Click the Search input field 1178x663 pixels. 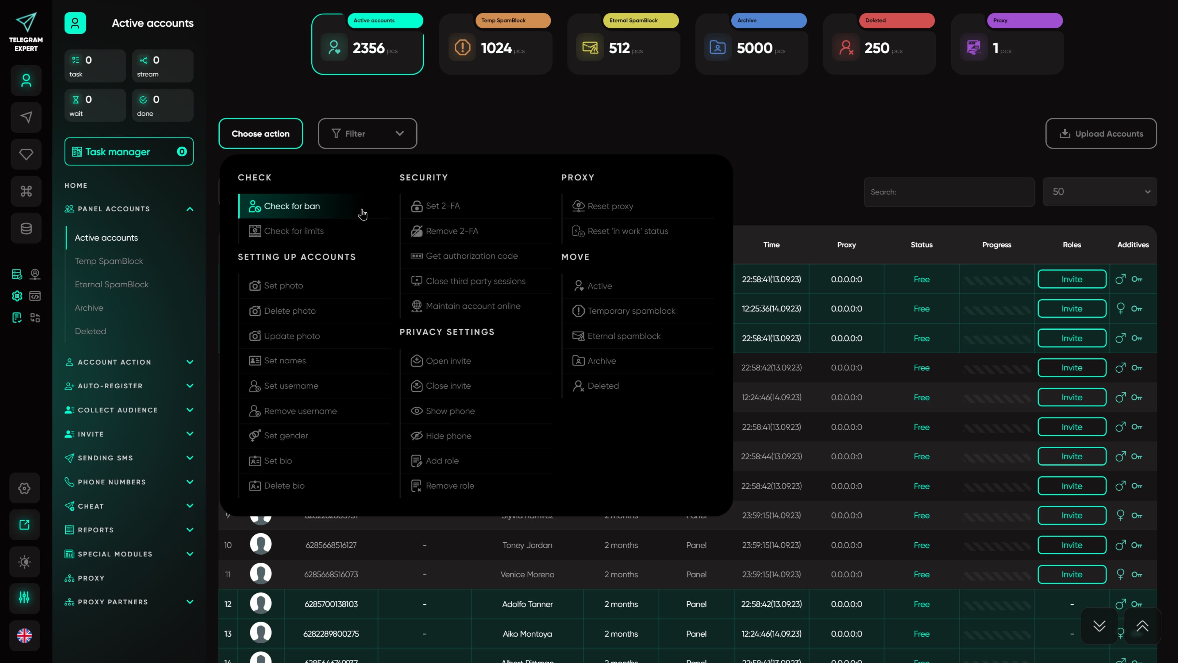[x=949, y=192]
